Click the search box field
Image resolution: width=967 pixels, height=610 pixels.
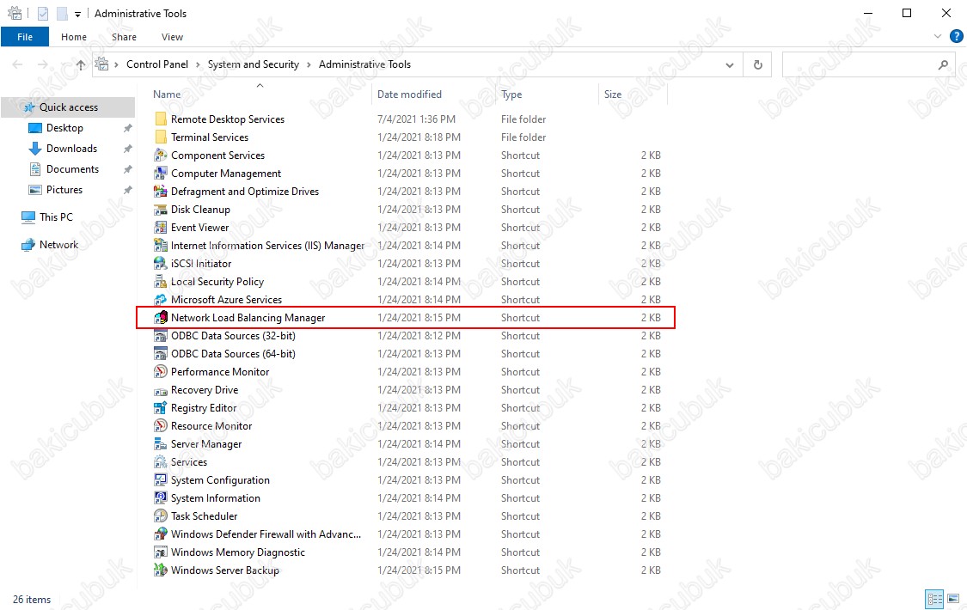[868, 64]
